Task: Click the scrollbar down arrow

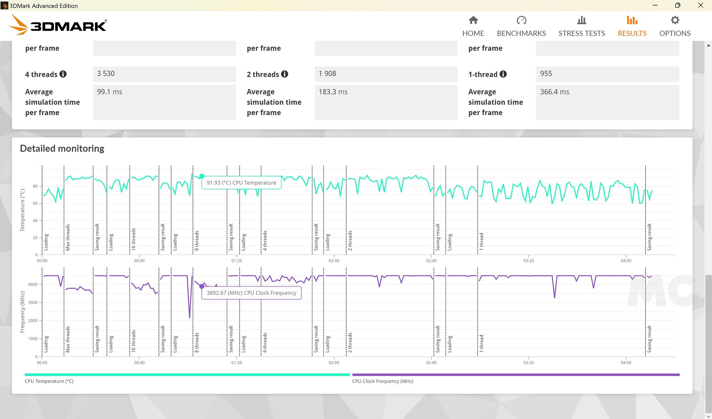Action: point(709,416)
